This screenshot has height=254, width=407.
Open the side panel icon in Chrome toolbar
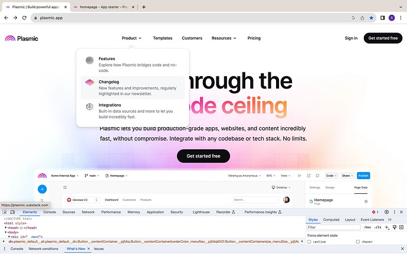coord(382,18)
